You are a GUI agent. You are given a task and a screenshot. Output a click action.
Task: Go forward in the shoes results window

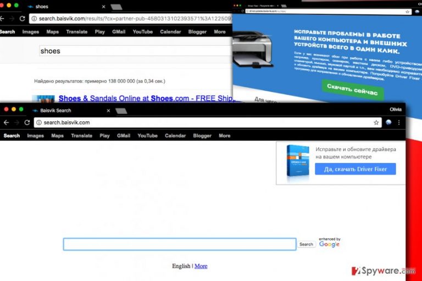[12, 19]
